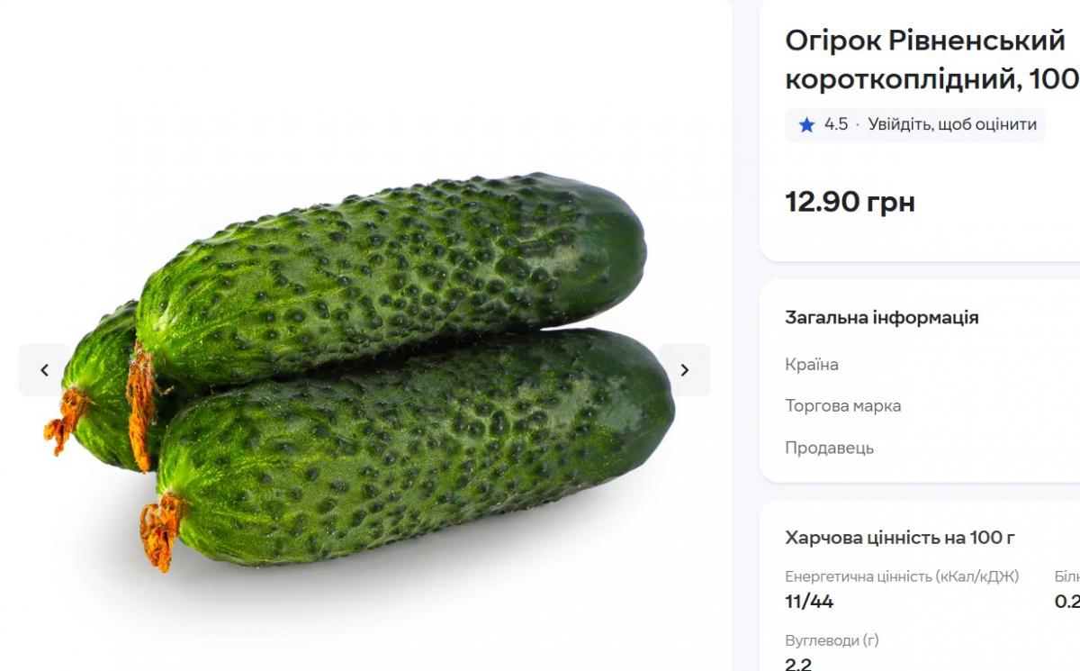Viewport: 1080px width, 671px height.
Task: Open next product photo via chevron
Action: (x=685, y=369)
